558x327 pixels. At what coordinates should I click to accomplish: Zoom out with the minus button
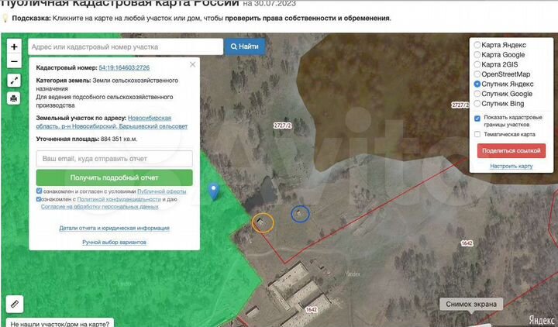pos(14,61)
